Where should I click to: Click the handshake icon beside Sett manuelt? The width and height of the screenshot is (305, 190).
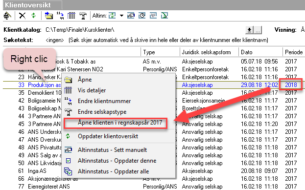coord(68,150)
